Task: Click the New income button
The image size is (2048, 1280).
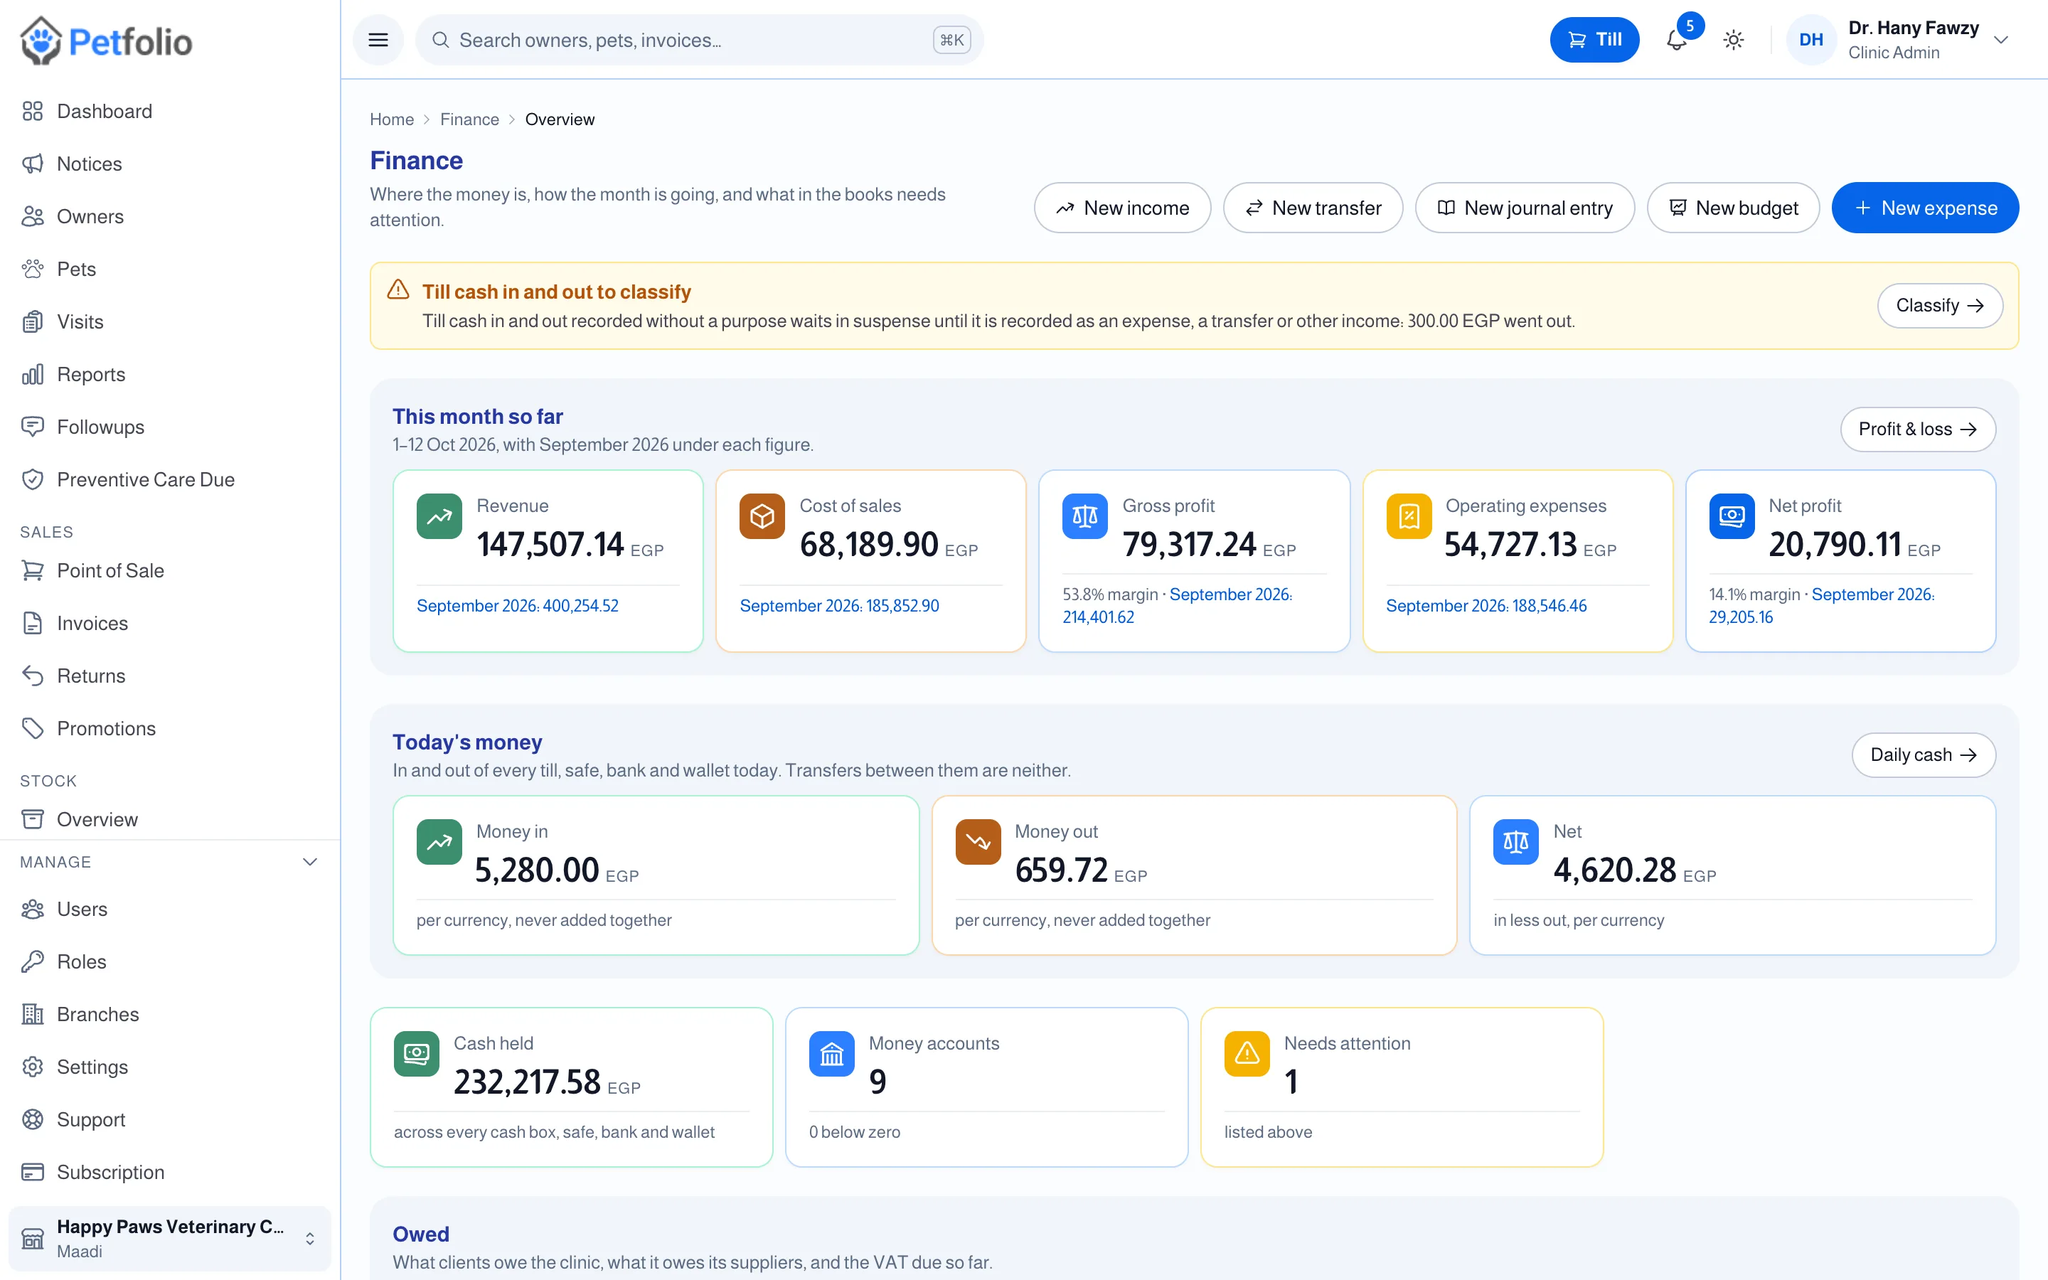Action: (x=1122, y=208)
